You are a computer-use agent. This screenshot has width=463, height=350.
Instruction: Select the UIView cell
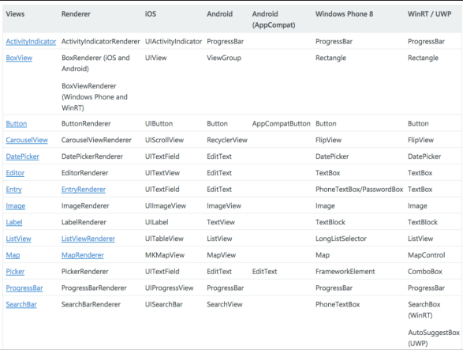coord(156,58)
